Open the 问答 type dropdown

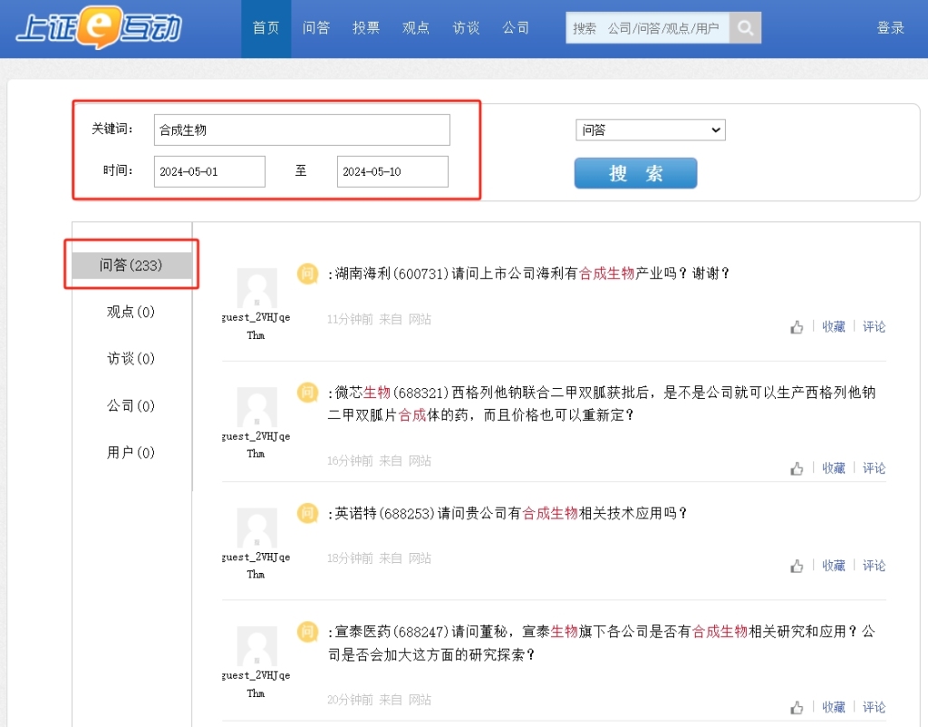651,130
